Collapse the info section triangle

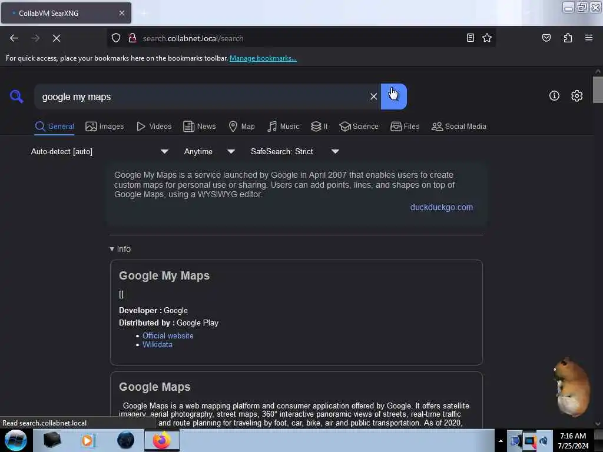point(112,249)
